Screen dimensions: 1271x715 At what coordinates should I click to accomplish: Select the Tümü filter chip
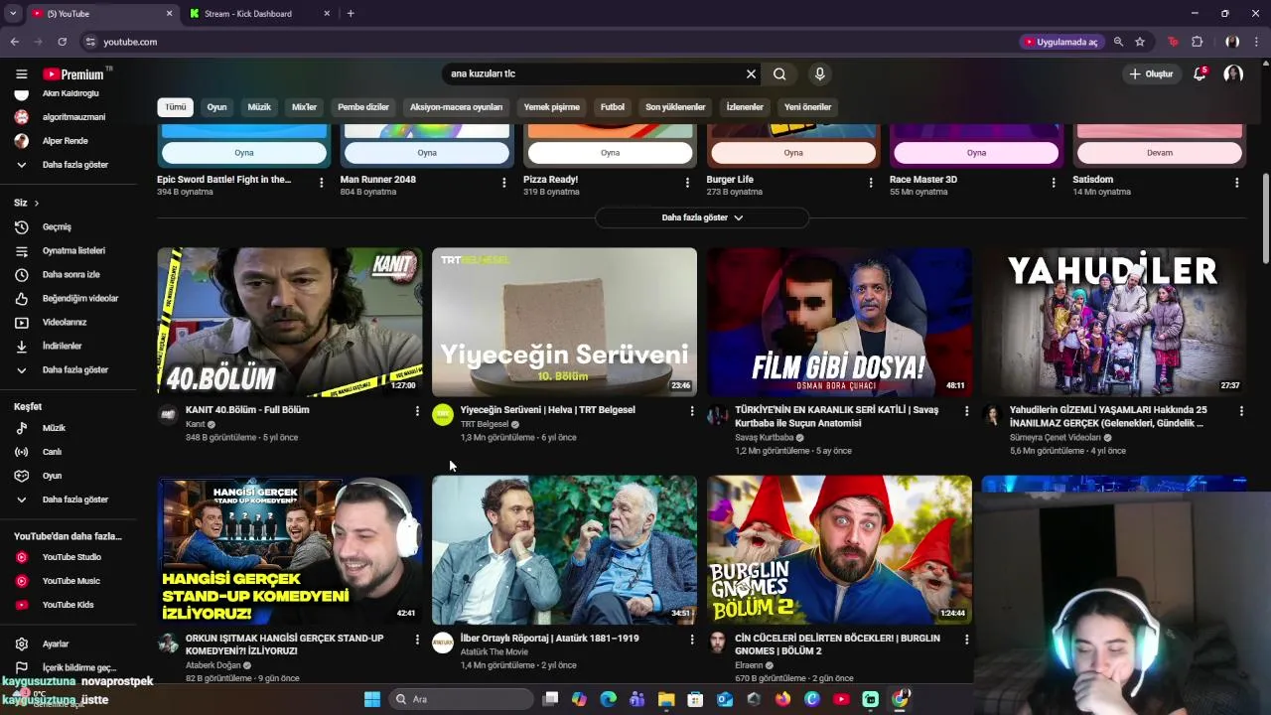pos(176,107)
